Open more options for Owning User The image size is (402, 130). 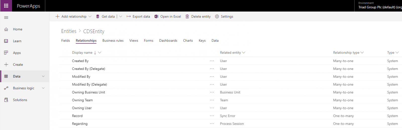tap(212, 108)
